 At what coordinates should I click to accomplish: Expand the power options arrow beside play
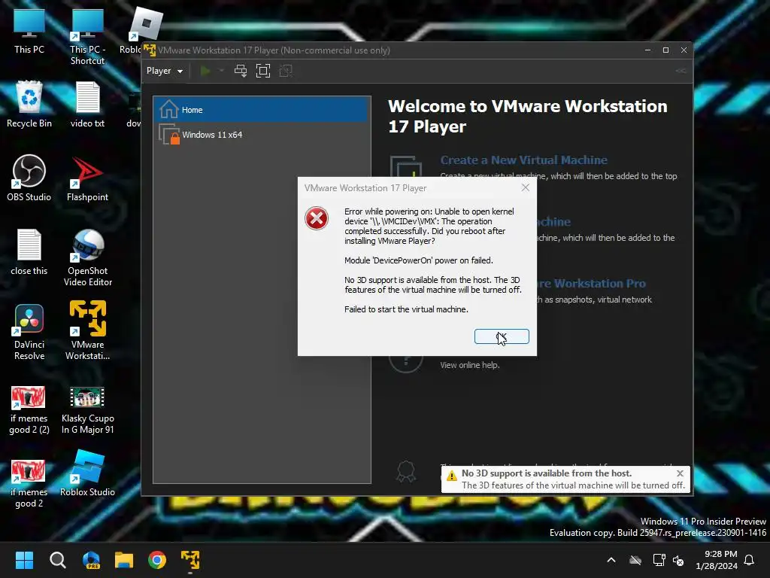pyautogui.click(x=222, y=71)
